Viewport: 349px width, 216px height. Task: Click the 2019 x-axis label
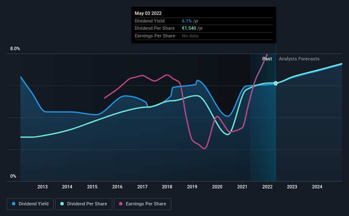[192, 187]
